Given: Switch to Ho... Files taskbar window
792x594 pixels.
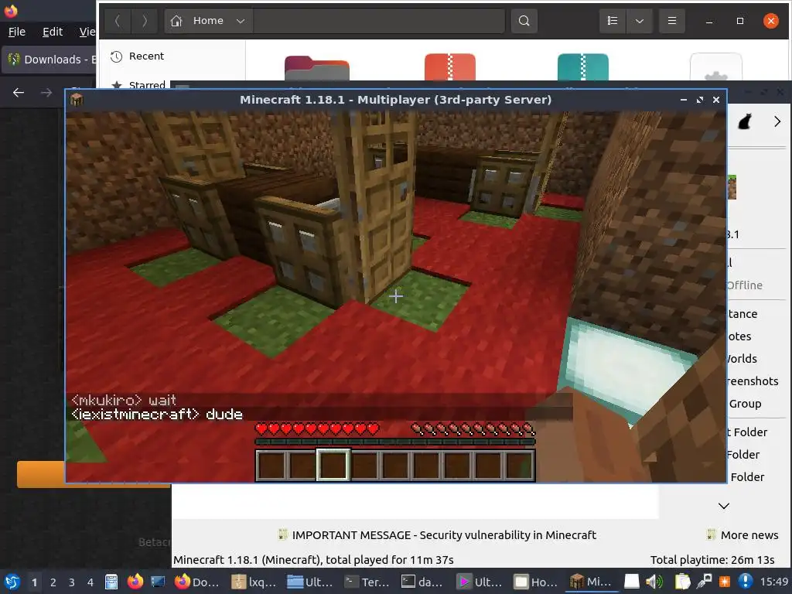Looking at the screenshot, I should 537,582.
